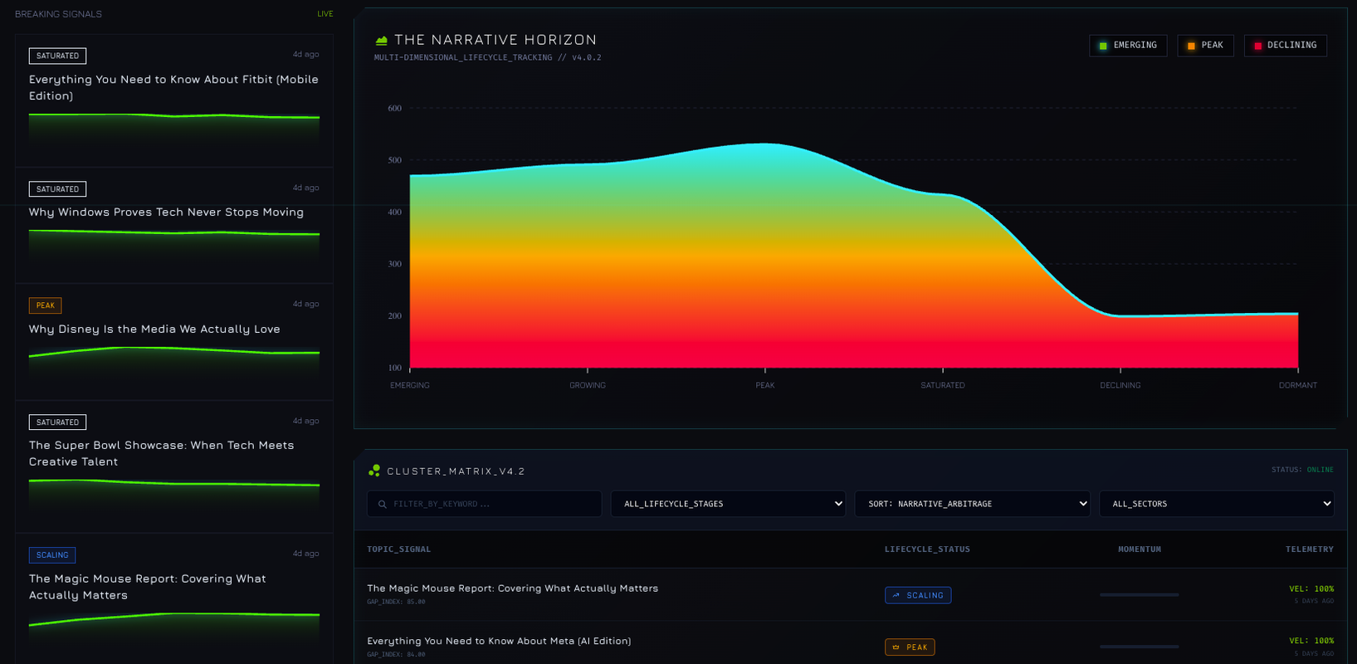
Task: Click the PEAK badge on the Disney card
Action: (x=46, y=305)
